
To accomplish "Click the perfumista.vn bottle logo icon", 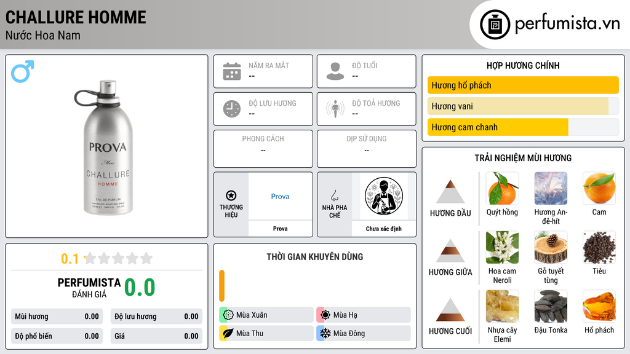I will [x=495, y=25].
